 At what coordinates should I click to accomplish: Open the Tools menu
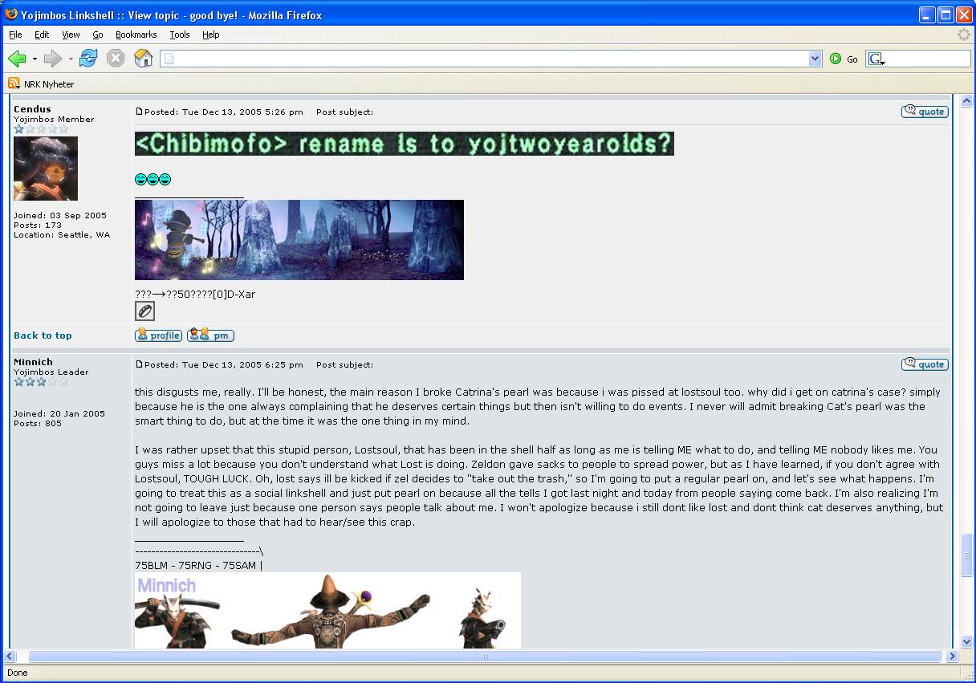click(179, 35)
